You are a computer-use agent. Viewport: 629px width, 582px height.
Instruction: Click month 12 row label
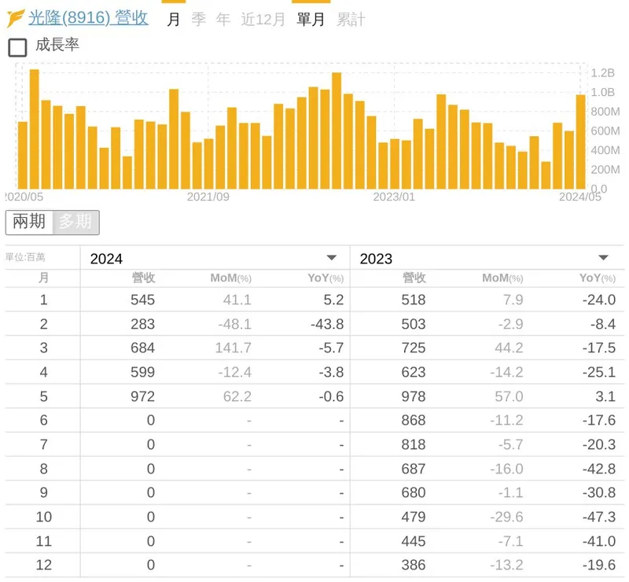[44, 565]
